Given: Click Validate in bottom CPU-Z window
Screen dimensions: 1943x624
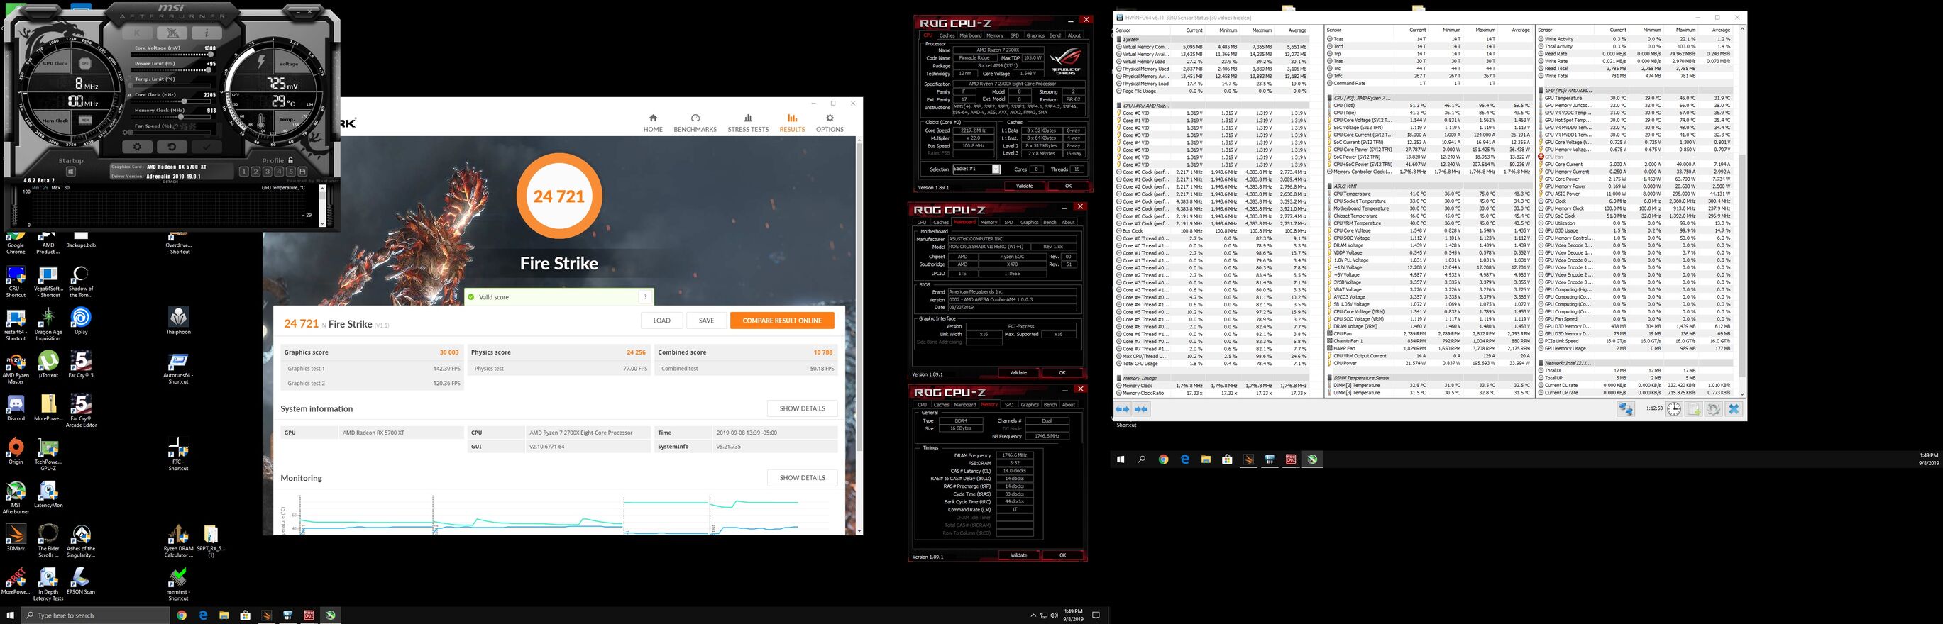Looking at the screenshot, I should coord(1018,555).
